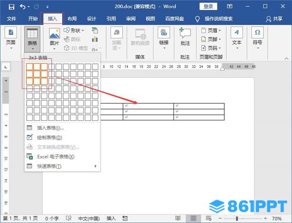Expand the 快速表格(T) submenu

[62, 166]
